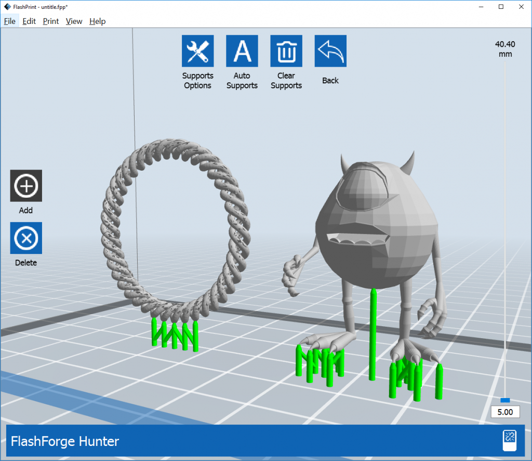Click the FlashForge Hunter printer label
Screen dimensions: 532x461
pyautogui.click(x=65, y=441)
